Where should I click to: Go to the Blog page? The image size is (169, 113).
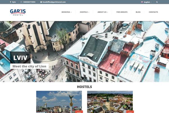pos(138,12)
